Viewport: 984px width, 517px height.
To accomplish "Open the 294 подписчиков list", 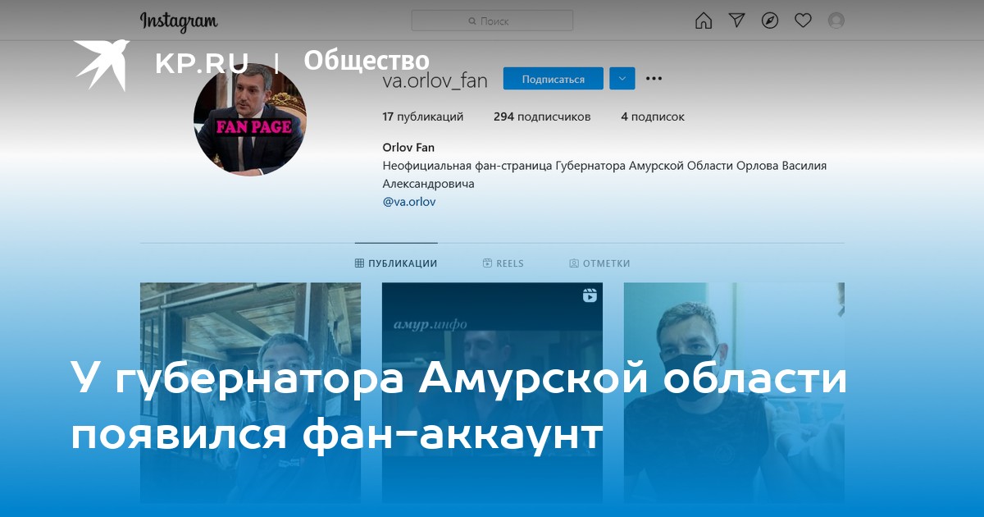I will [542, 117].
